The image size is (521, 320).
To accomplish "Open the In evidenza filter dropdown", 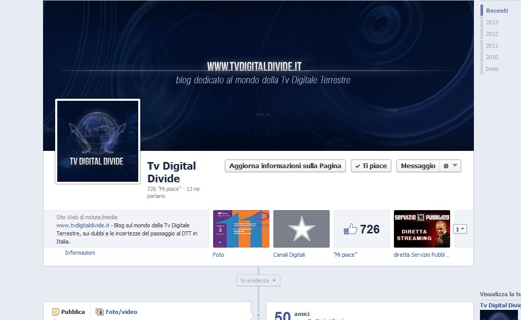I will click(258, 281).
